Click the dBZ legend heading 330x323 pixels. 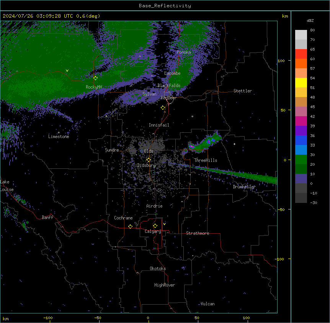click(x=310, y=20)
